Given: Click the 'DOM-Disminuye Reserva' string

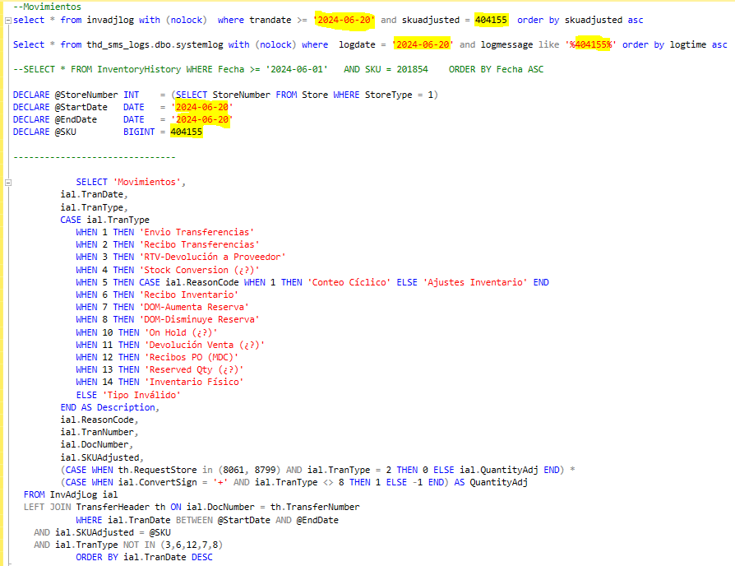Looking at the screenshot, I should tap(199, 319).
